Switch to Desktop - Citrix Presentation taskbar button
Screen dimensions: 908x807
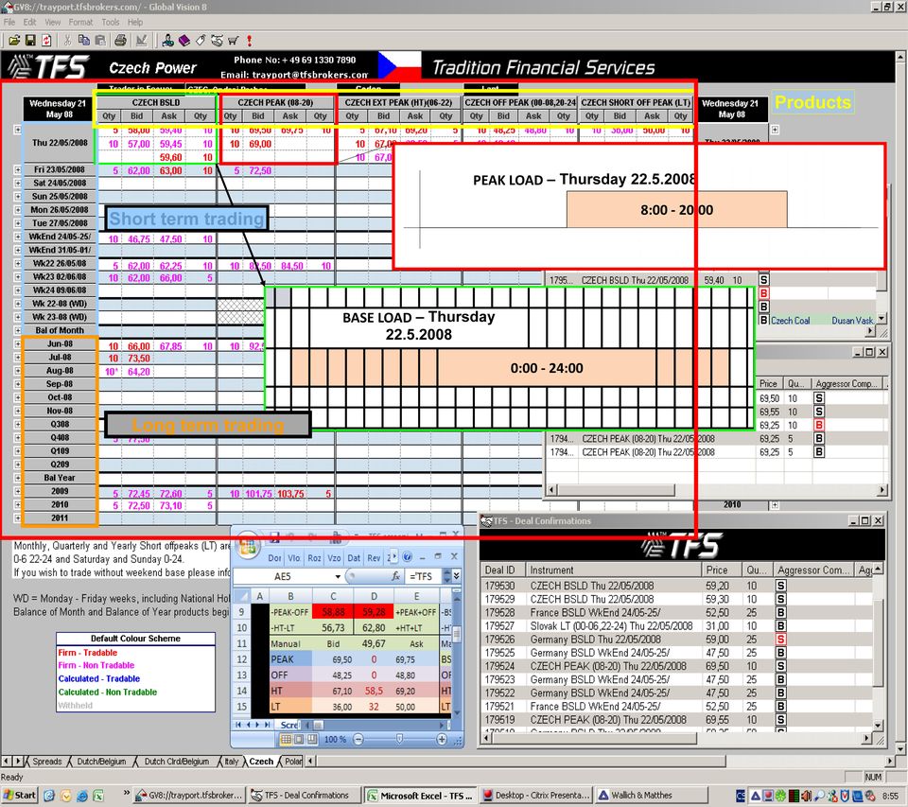536,796
